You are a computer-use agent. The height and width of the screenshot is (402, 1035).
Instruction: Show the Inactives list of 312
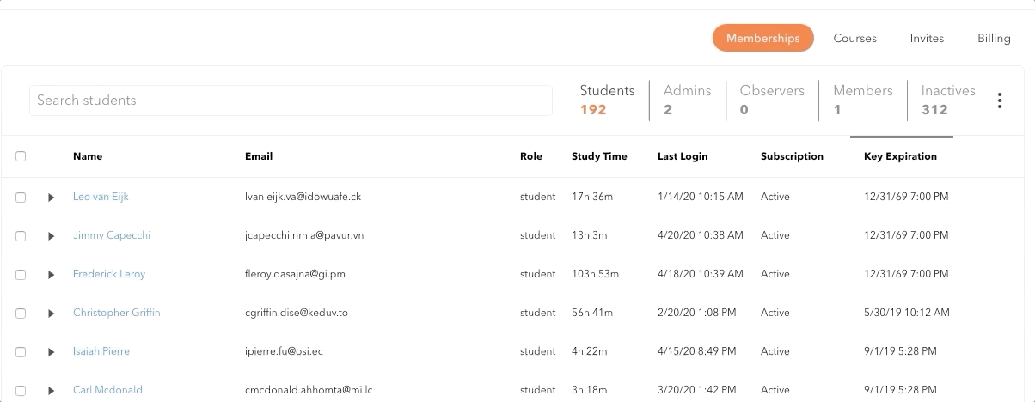point(947,100)
